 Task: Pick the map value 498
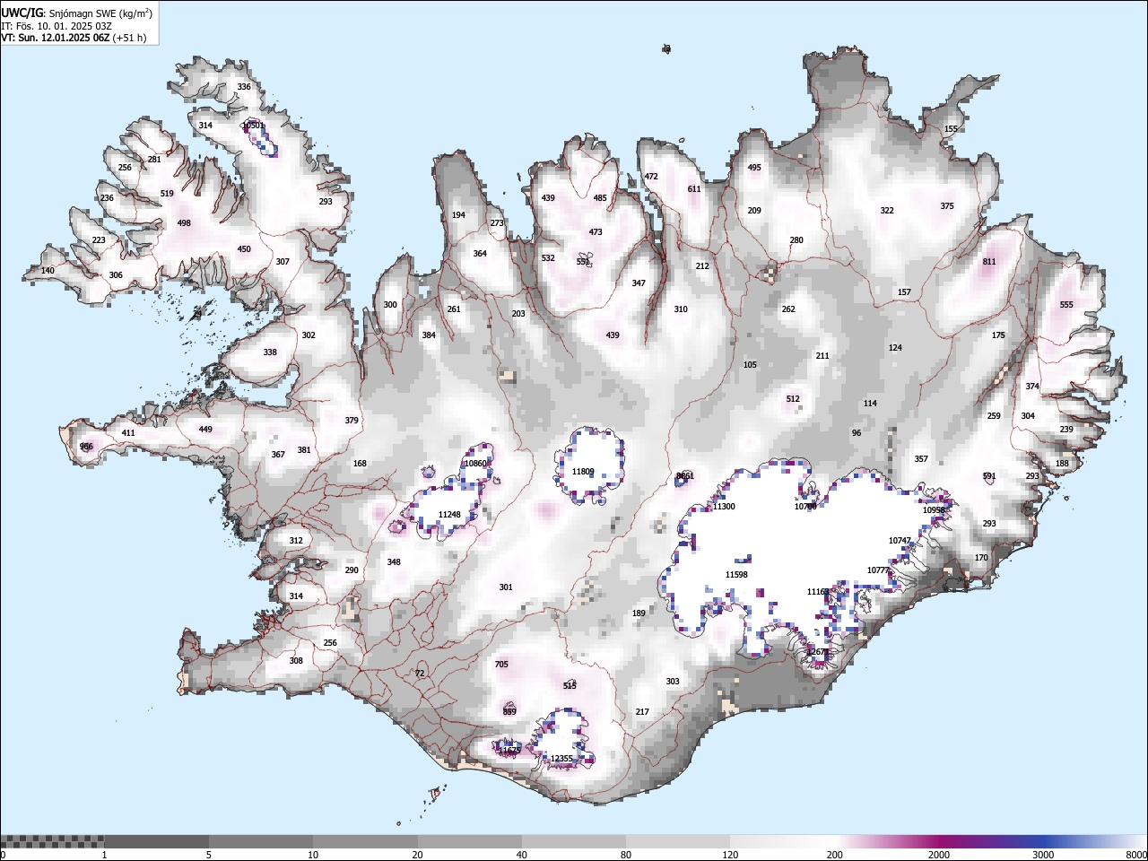pos(184,223)
